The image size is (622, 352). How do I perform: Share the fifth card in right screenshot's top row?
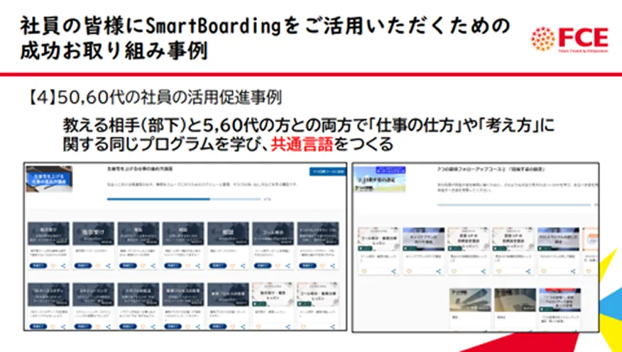click(x=573, y=272)
